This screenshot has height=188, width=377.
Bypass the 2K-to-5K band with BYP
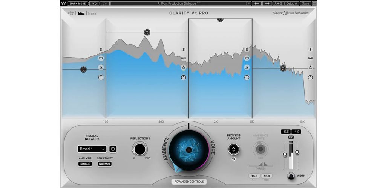247,58
